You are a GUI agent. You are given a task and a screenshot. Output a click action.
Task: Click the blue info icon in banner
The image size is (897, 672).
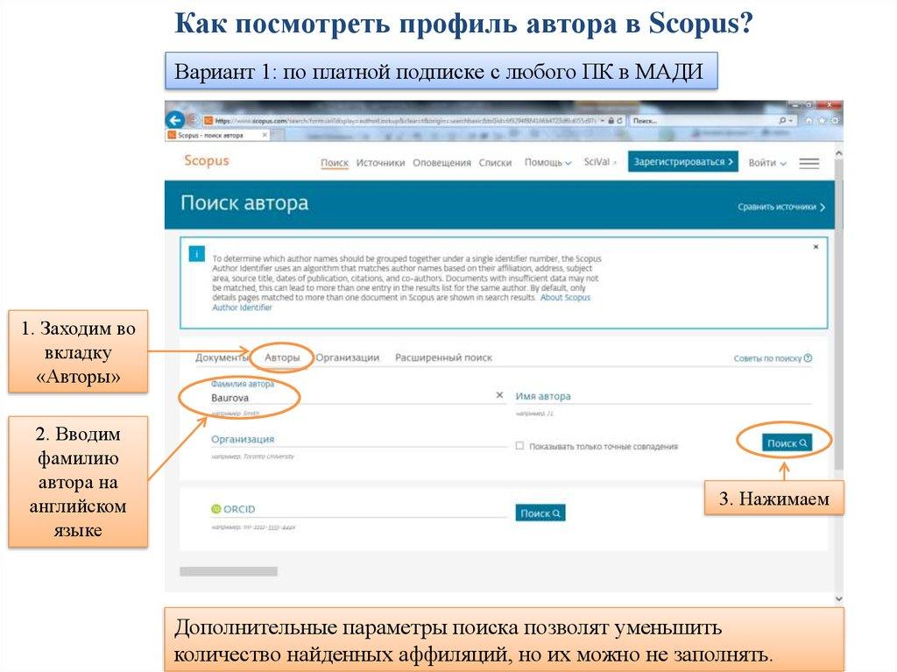click(x=196, y=254)
